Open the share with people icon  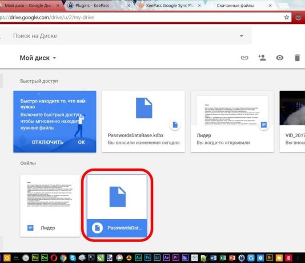262,57
